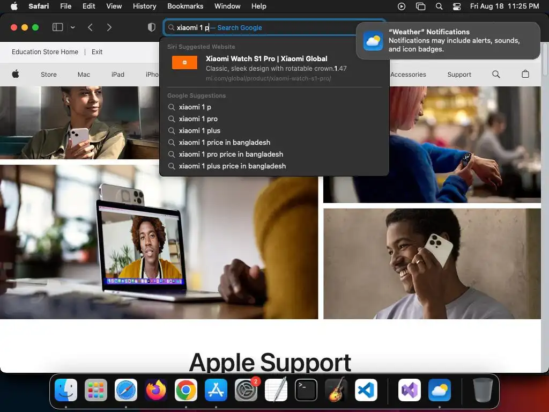Open Weather app from the Dock

coord(440,390)
